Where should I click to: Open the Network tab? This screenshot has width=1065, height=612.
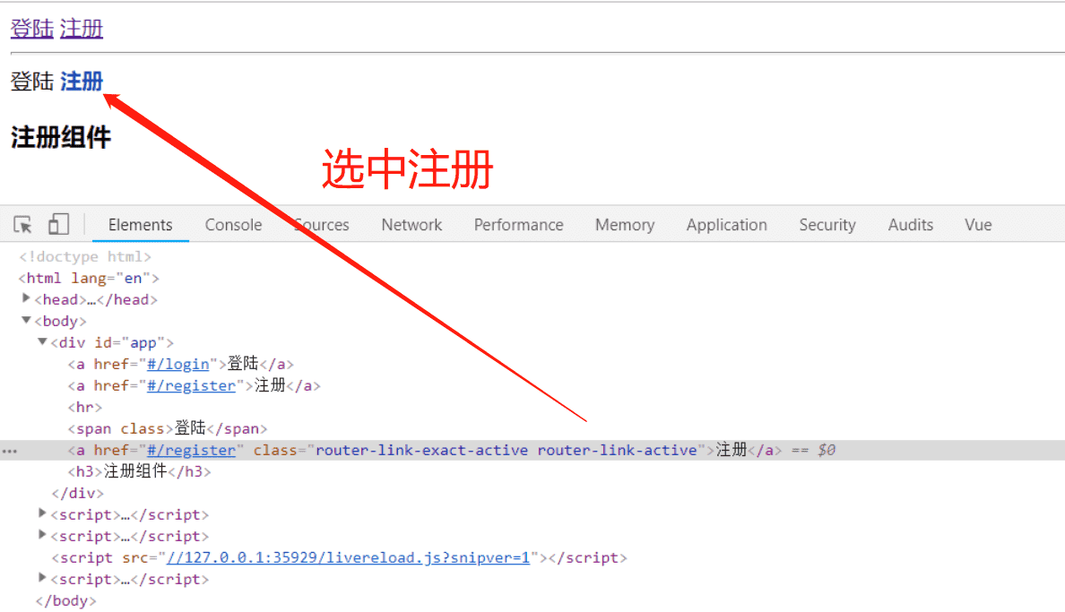coord(411,224)
